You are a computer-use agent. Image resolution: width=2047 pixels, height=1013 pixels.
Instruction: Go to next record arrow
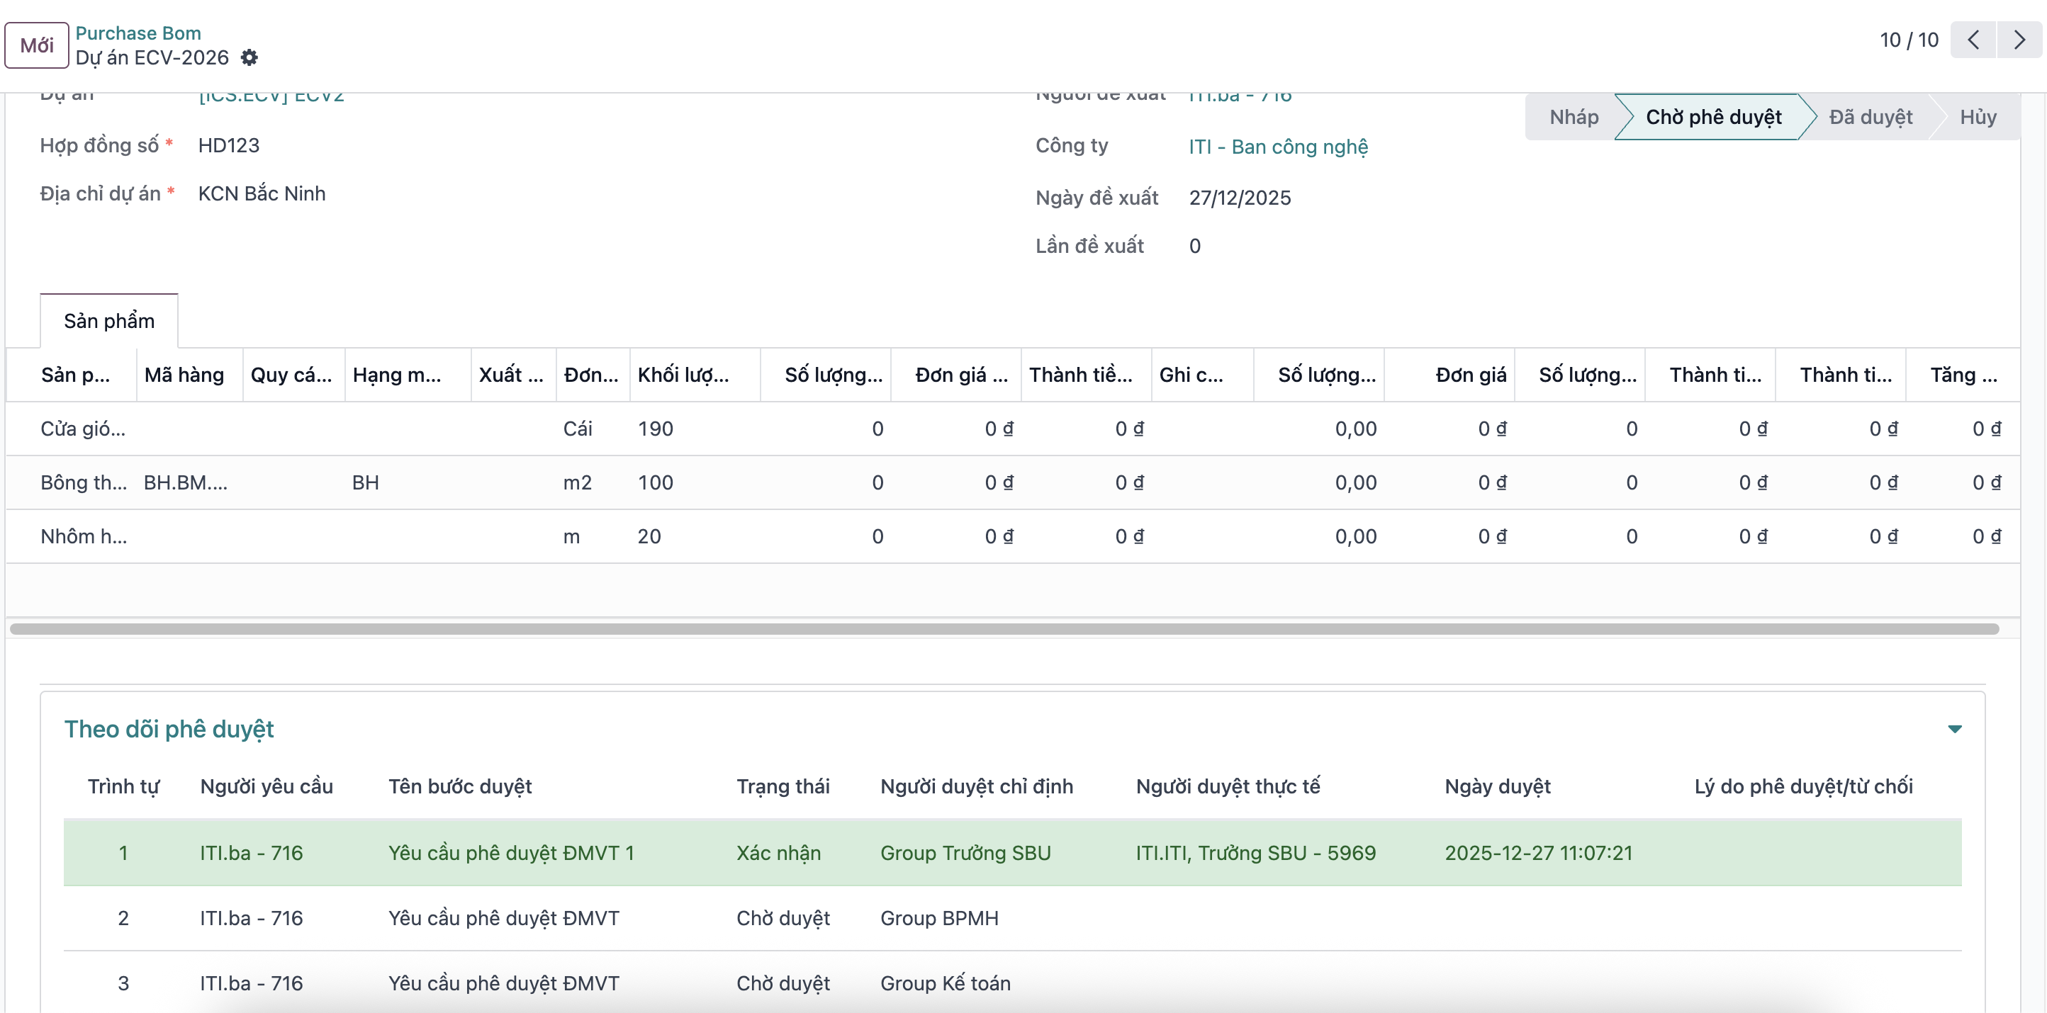point(2019,40)
